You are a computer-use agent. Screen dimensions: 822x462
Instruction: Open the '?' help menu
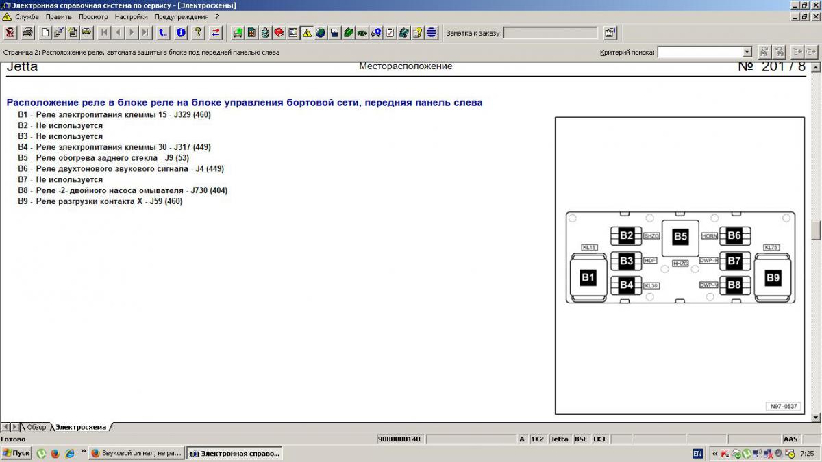tap(217, 16)
